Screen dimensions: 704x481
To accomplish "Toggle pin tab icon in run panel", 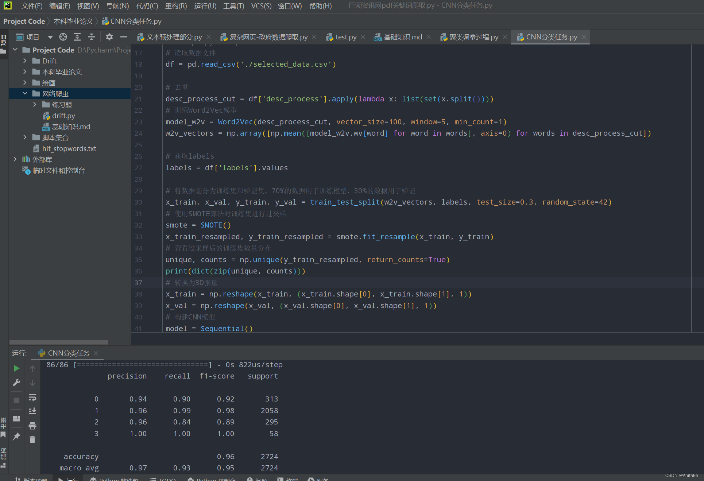I will coord(16,436).
